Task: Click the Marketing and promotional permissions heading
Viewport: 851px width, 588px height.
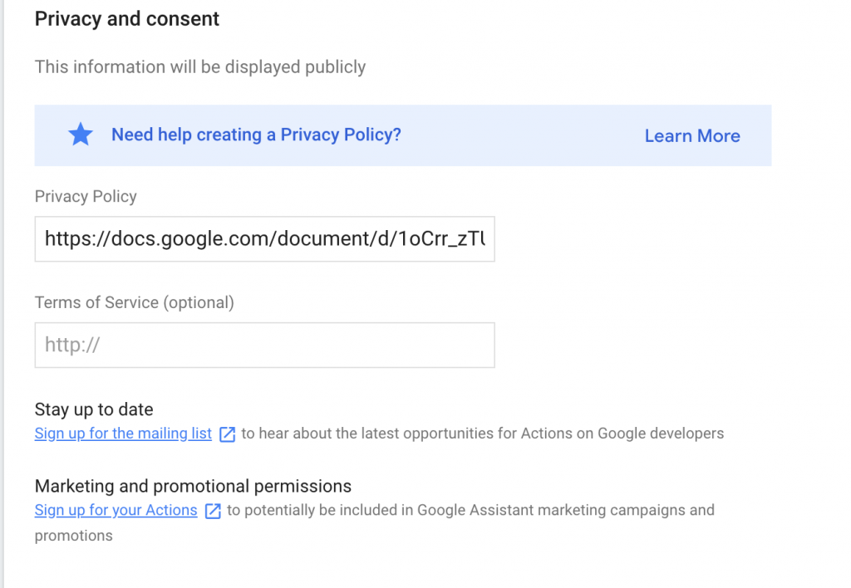Action: (x=193, y=486)
